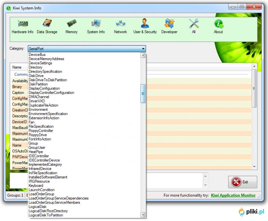The image size is (268, 221).
Task: Select LaunchCondition list entry
Action: (84, 190)
